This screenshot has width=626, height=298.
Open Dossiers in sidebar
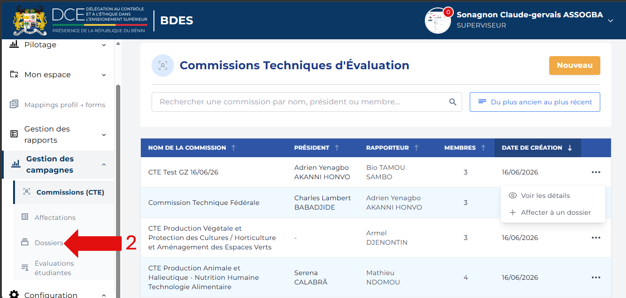click(49, 243)
